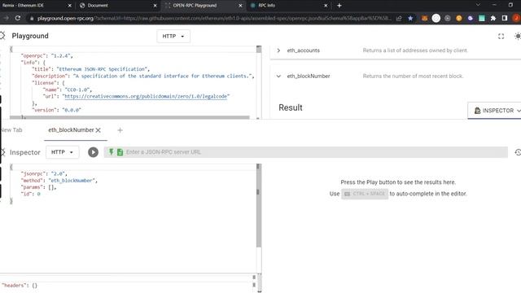Expand the eth_accounts method row

tap(278, 50)
